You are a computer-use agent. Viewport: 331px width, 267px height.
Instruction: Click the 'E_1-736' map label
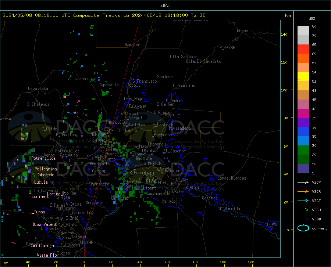point(227,48)
